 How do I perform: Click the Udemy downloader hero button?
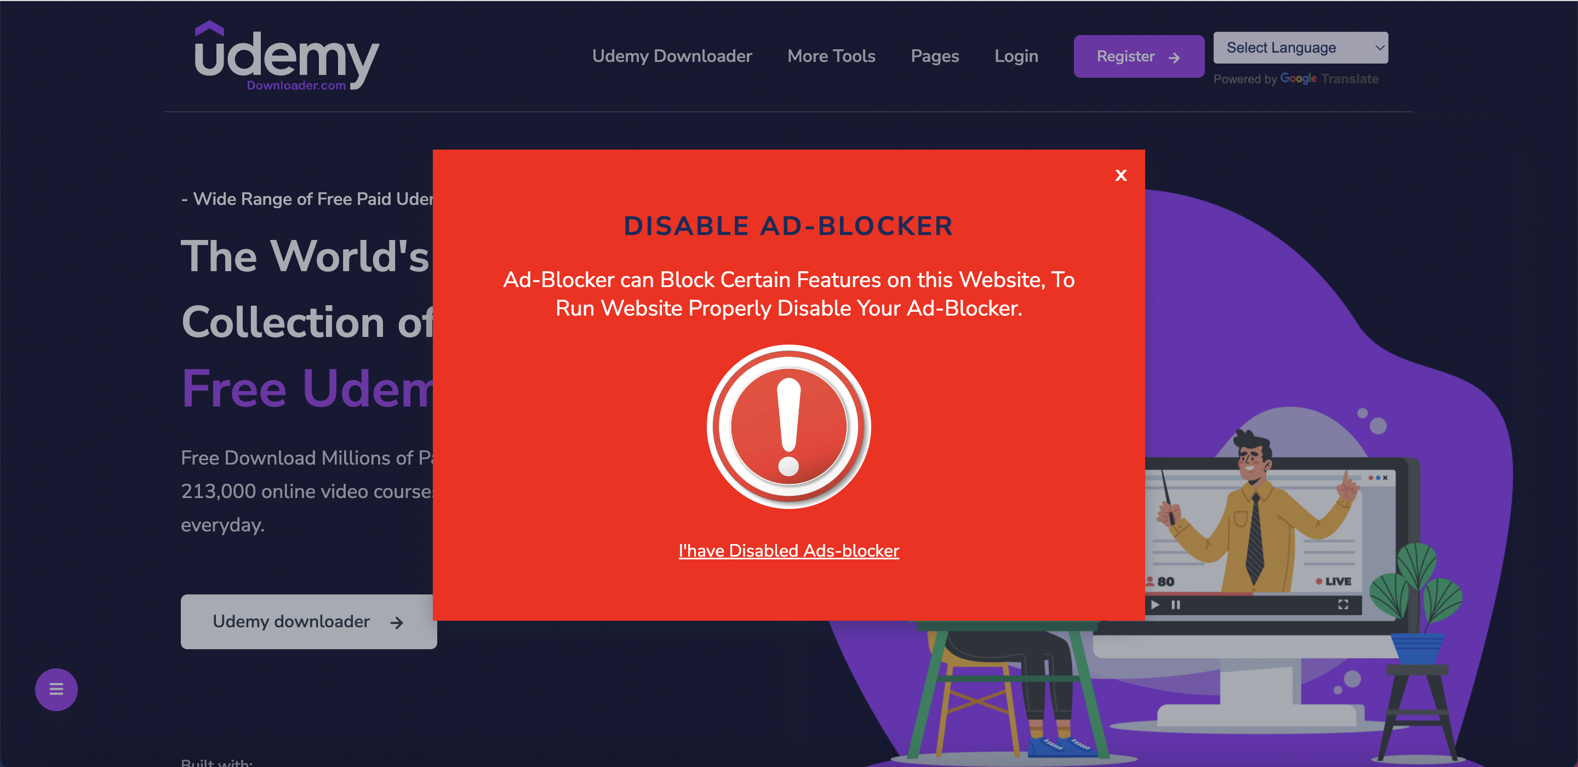click(x=308, y=621)
